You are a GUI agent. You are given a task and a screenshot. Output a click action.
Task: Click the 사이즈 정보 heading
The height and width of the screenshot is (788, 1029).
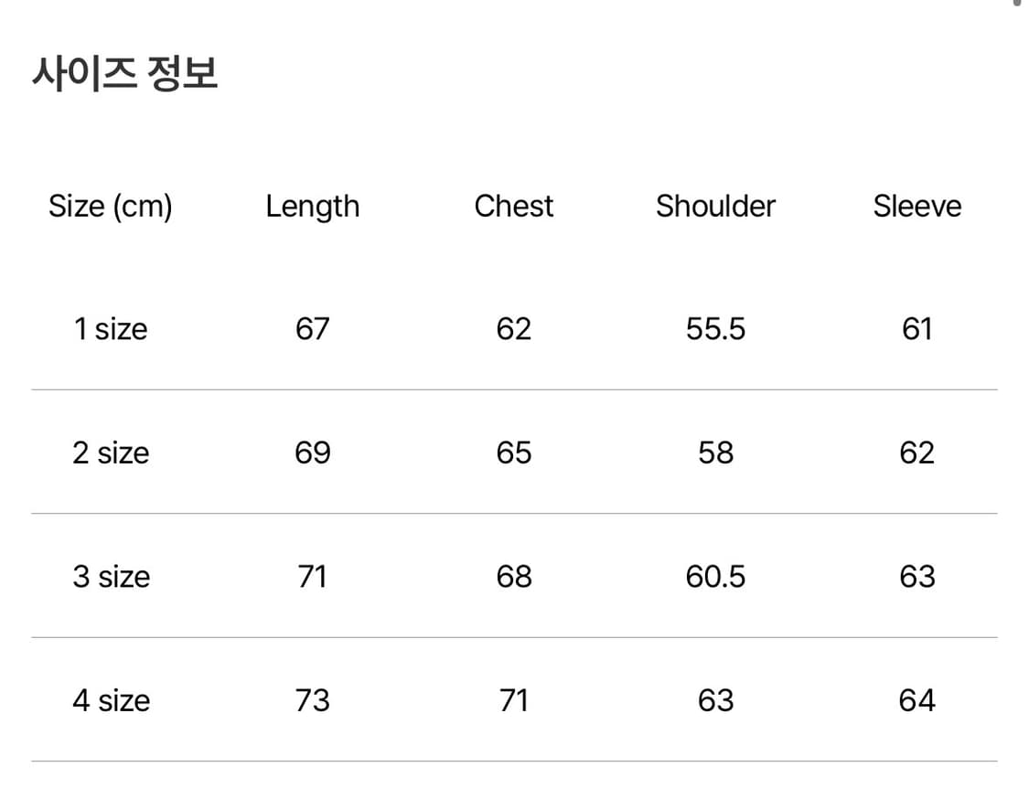click(x=124, y=73)
